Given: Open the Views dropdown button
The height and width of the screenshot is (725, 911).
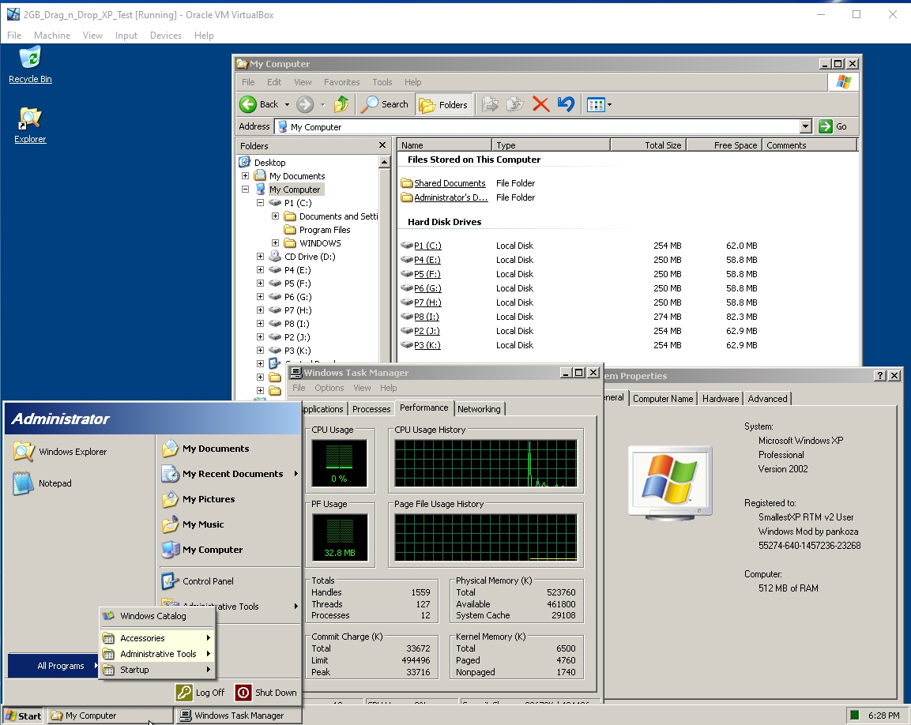Looking at the screenshot, I should pyautogui.click(x=599, y=104).
